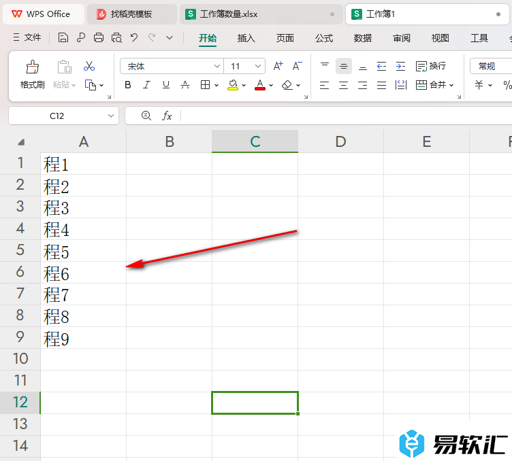Image resolution: width=512 pixels, height=461 pixels.
Task: Switch to 工作簿数量.xlsx document tab
Action: [x=261, y=14]
